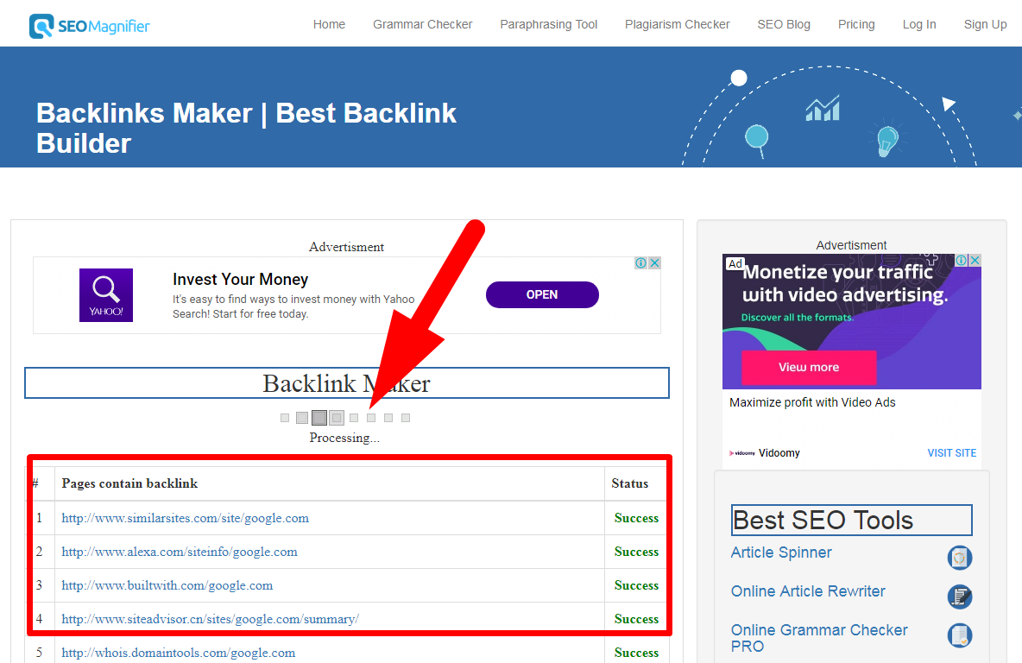
Task: Click the Pages contain backlink column header
Action: click(x=129, y=483)
